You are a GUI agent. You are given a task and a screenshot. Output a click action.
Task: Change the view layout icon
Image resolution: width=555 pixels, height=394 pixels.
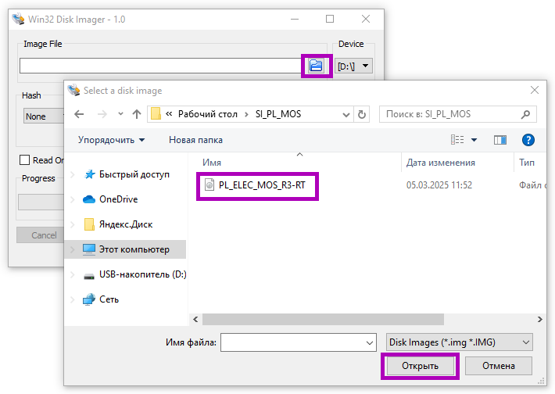pyautogui.click(x=457, y=140)
